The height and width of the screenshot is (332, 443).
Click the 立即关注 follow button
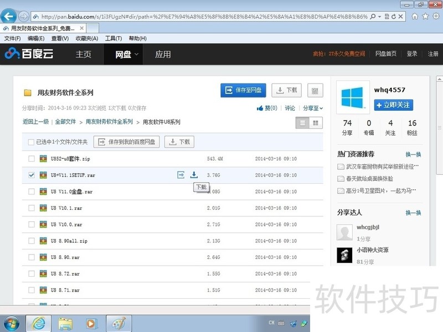coord(393,105)
